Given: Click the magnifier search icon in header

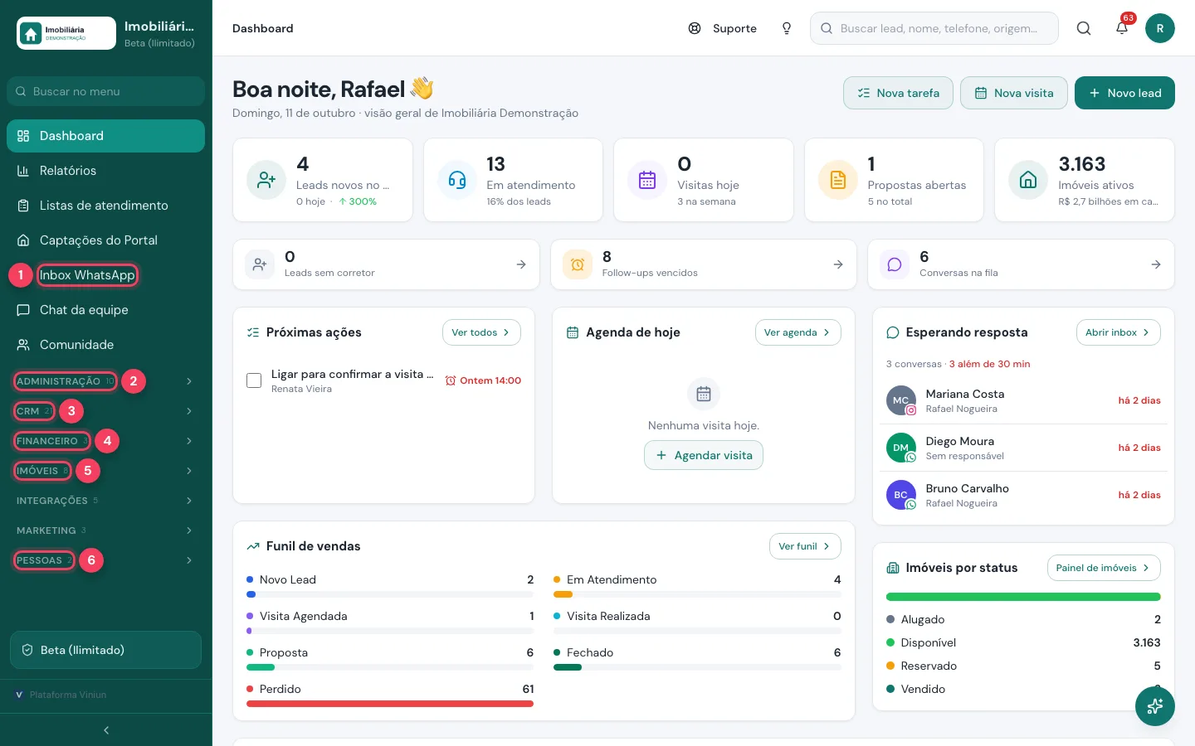Looking at the screenshot, I should point(1084,28).
